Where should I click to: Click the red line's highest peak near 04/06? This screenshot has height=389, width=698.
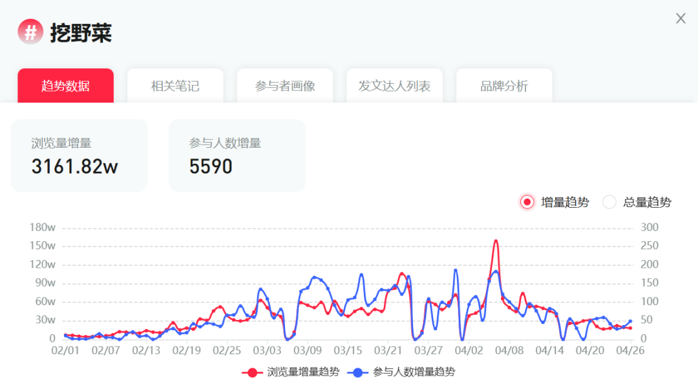click(496, 241)
